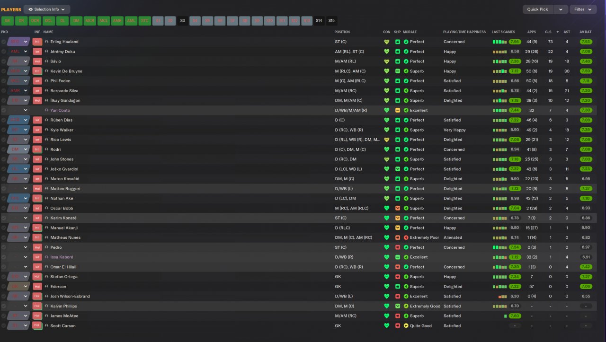The height and width of the screenshot is (342, 606).
Task: Open the position picker for Erling Haaland
Action: pyautogui.click(x=19, y=42)
